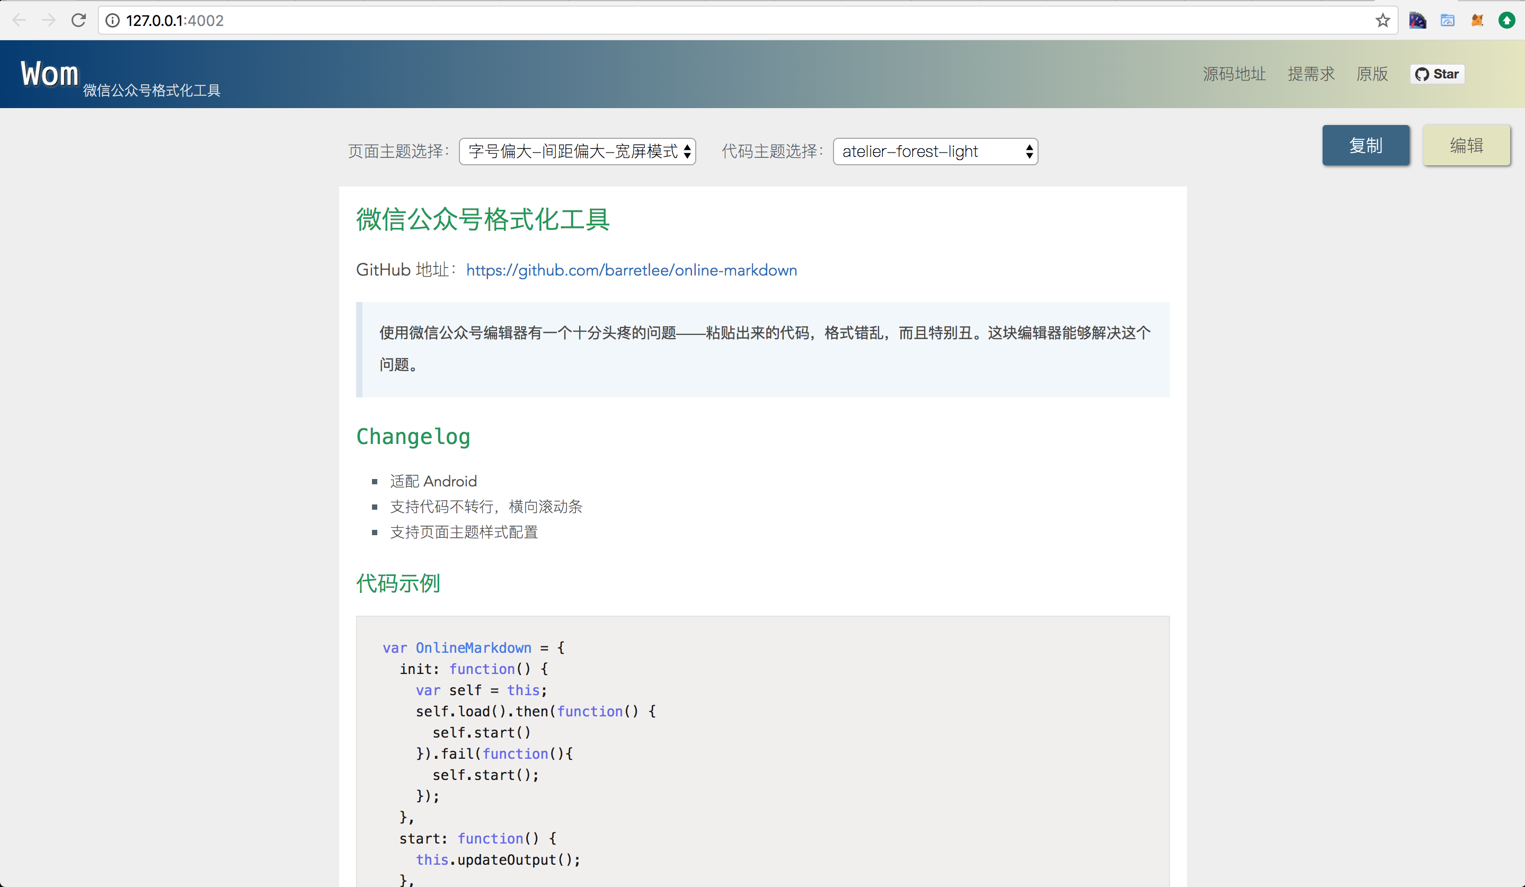Click the Wom logo title
This screenshot has width=1525, height=887.
point(50,74)
